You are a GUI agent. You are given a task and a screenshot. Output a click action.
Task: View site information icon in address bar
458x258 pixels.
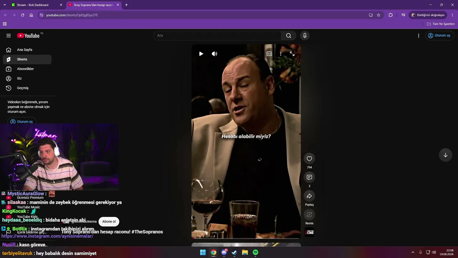pyautogui.click(x=42, y=15)
